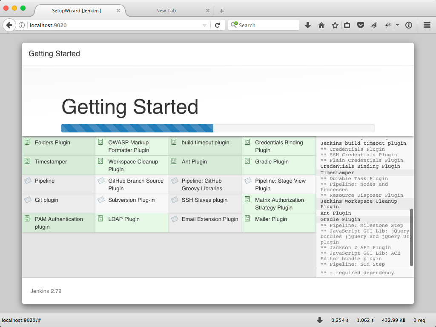Open the Pocket icon in the toolbar

point(361,25)
